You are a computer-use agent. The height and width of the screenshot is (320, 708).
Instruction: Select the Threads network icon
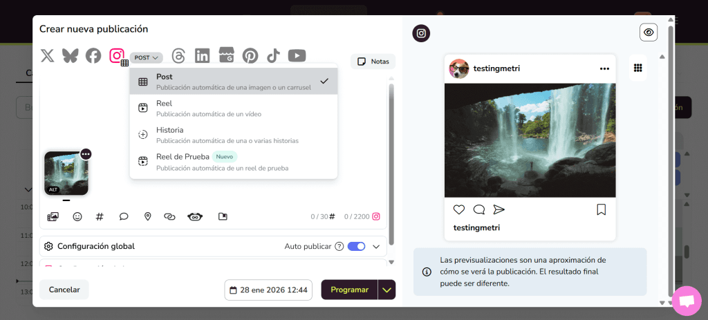tap(179, 56)
